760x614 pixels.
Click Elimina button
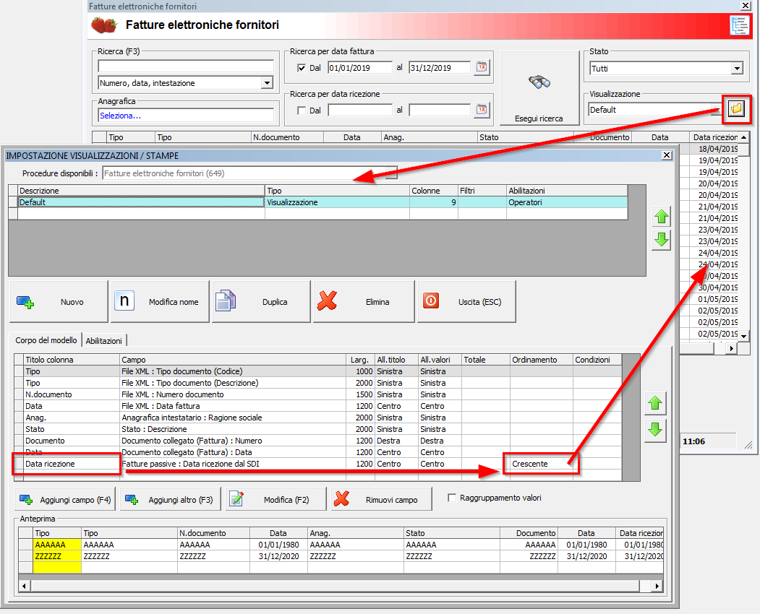click(364, 302)
